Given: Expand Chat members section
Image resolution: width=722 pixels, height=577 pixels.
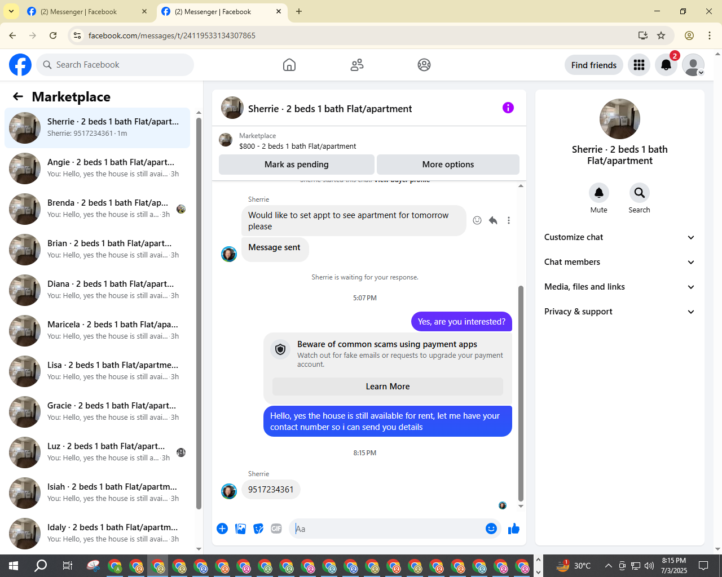Looking at the screenshot, I should (620, 262).
